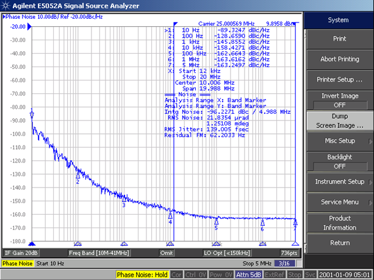
Task: Select marker 7 at the trace end
Action: 295,222
